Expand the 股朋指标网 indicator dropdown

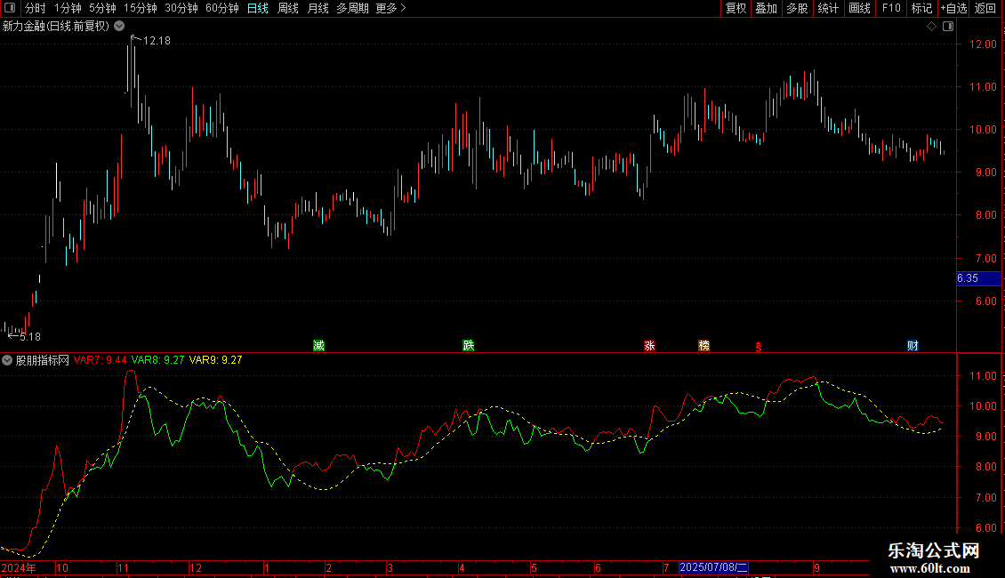(7, 360)
